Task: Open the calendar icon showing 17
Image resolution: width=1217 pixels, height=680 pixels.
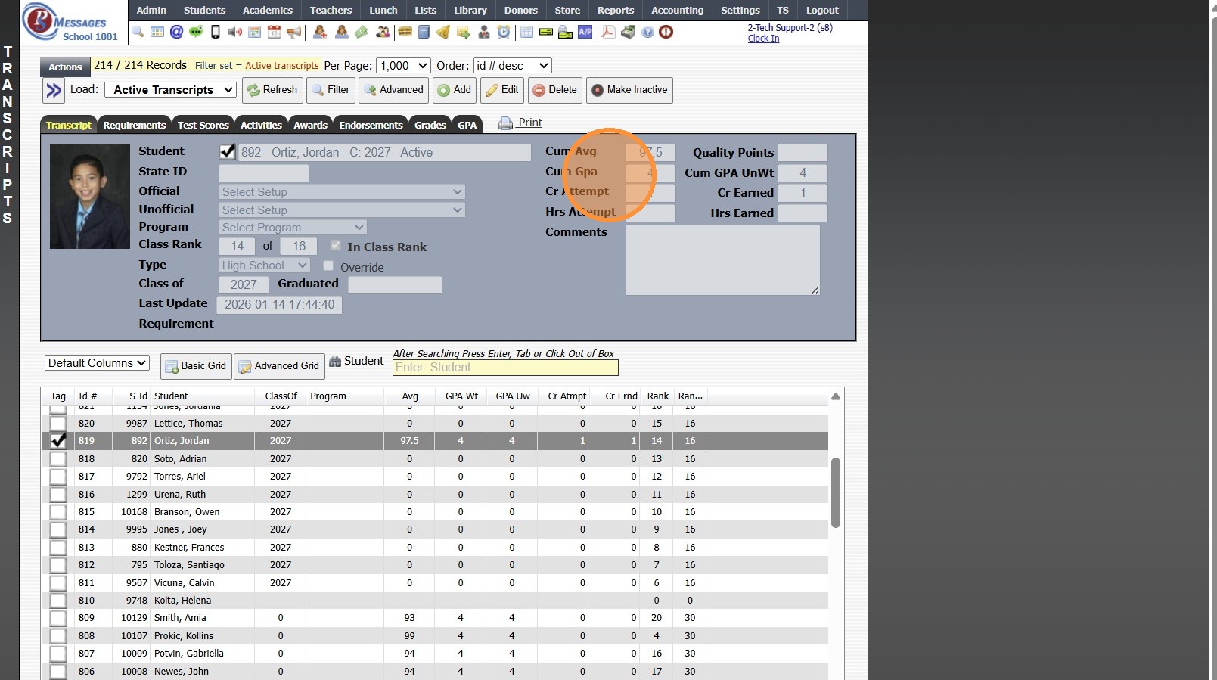Action: pos(274,32)
